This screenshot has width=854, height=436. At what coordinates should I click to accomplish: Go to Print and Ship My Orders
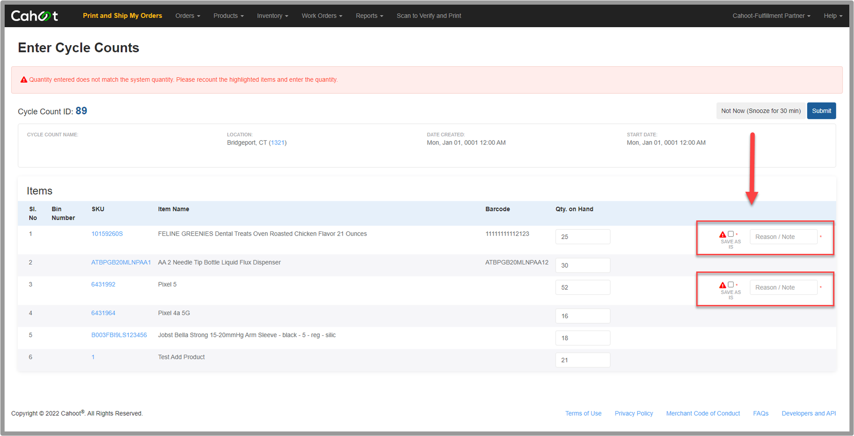coord(122,16)
